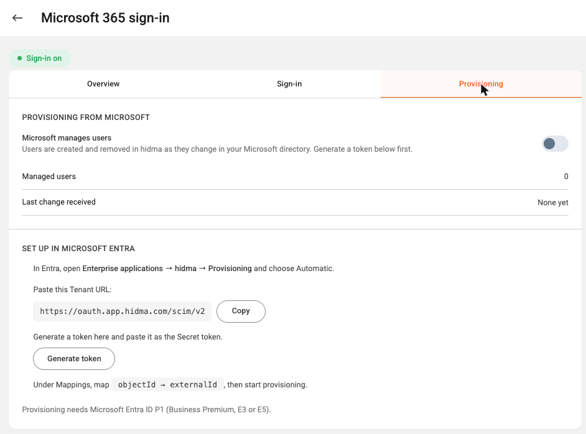Click the Generate token button
The image size is (586, 434).
[74, 359]
